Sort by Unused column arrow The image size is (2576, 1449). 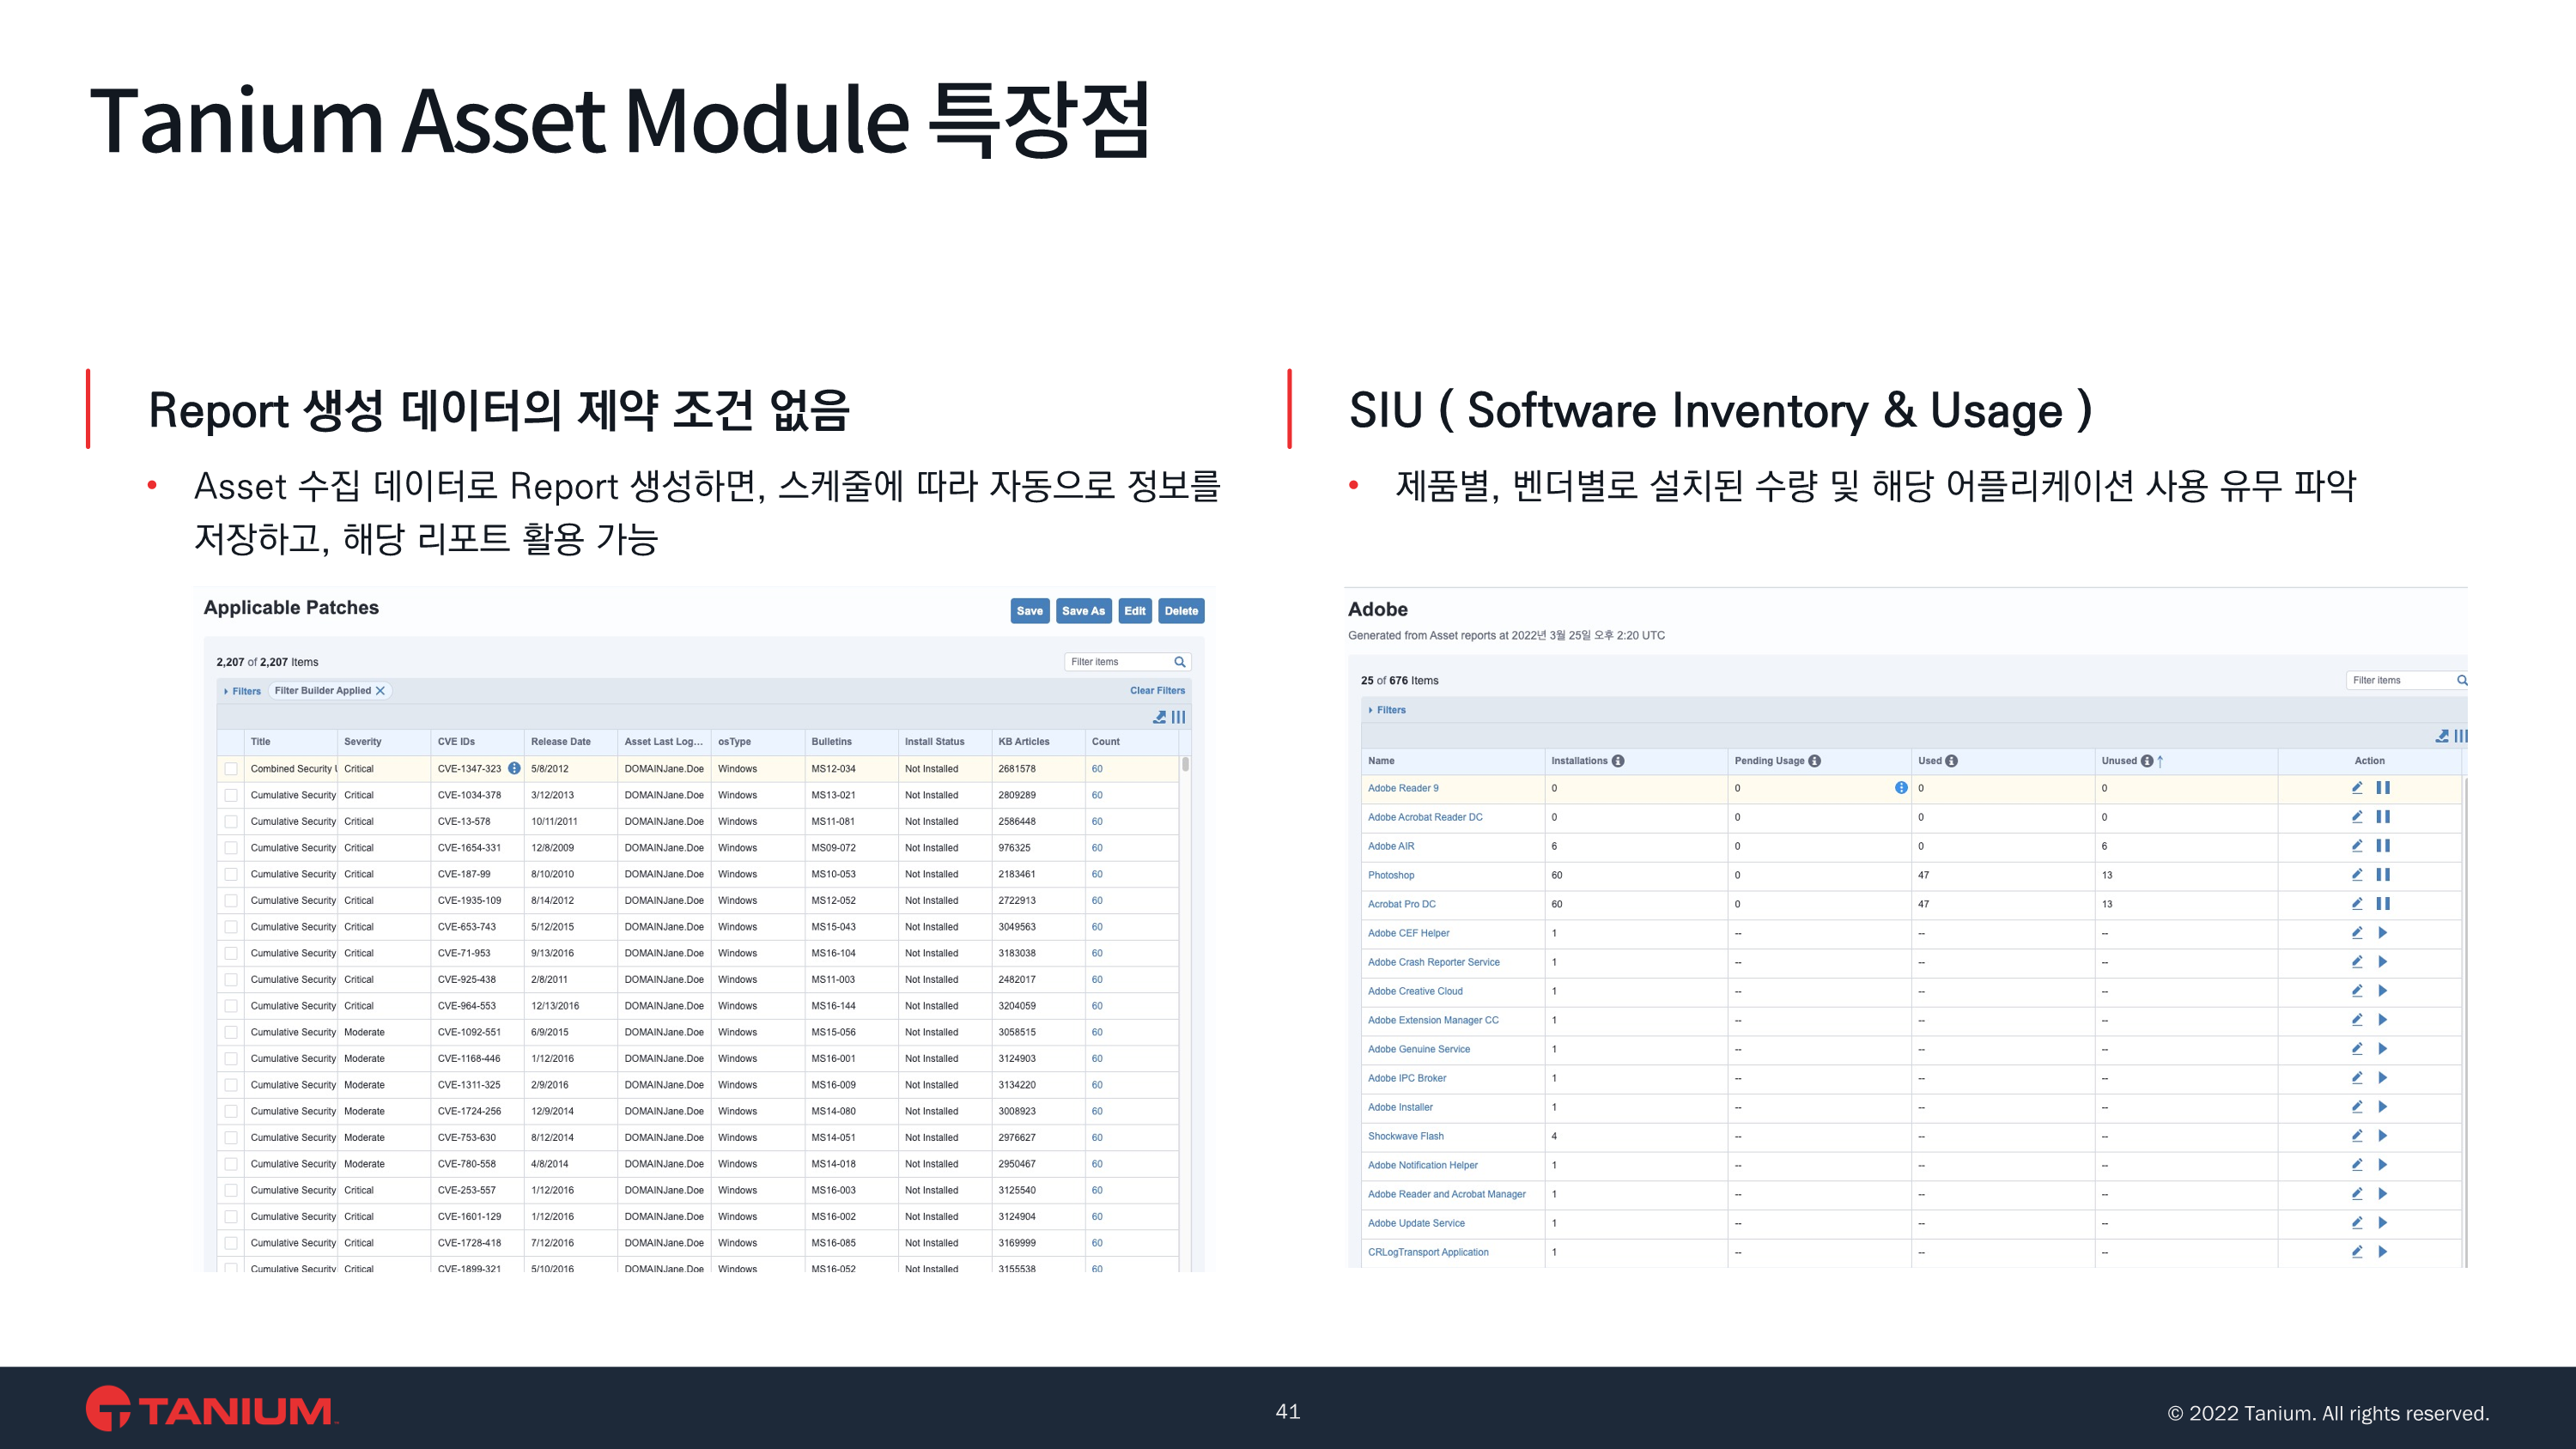(2160, 761)
